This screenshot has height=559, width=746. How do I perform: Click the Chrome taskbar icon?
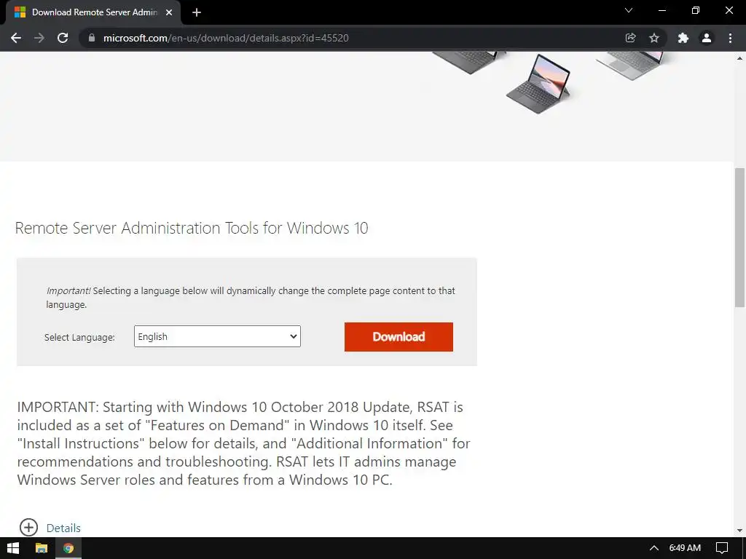pyautogui.click(x=68, y=548)
